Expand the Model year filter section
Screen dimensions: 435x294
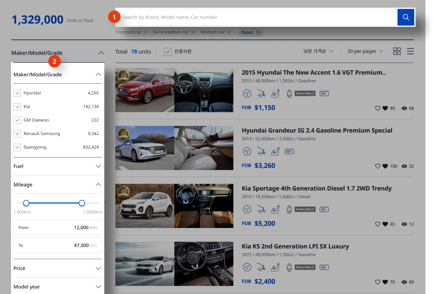coord(98,287)
